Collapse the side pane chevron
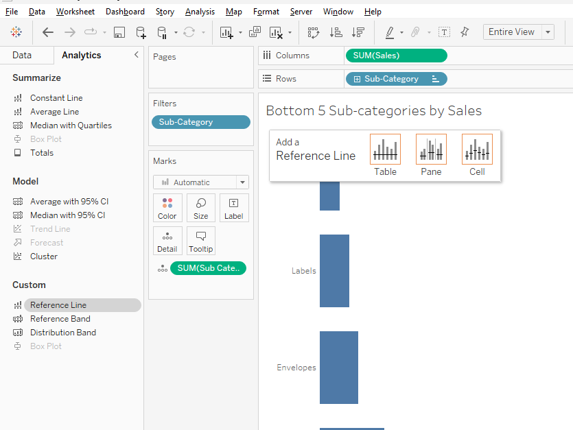The image size is (573, 430). coord(137,55)
